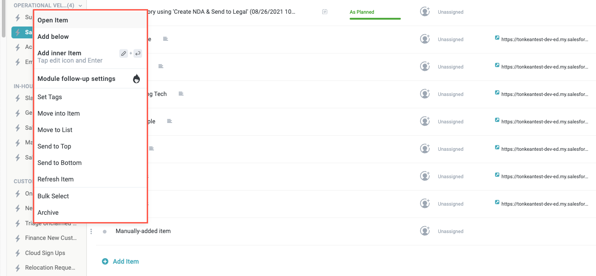This screenshot has height=276, width=596.
Task: Choose Open Item from the context menu
Action: click(x=53, y=20)
